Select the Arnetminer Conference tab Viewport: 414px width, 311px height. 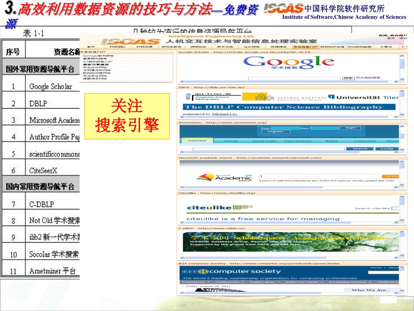(365, 141)
